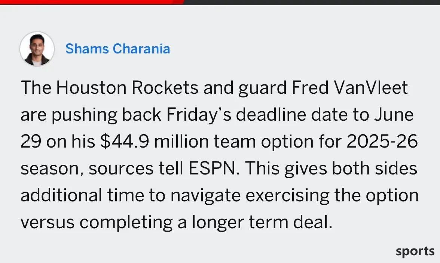This screenshot has width=440, height=263.
Task: Click the dark header bar segment
Action: click(x=311, y=2)
